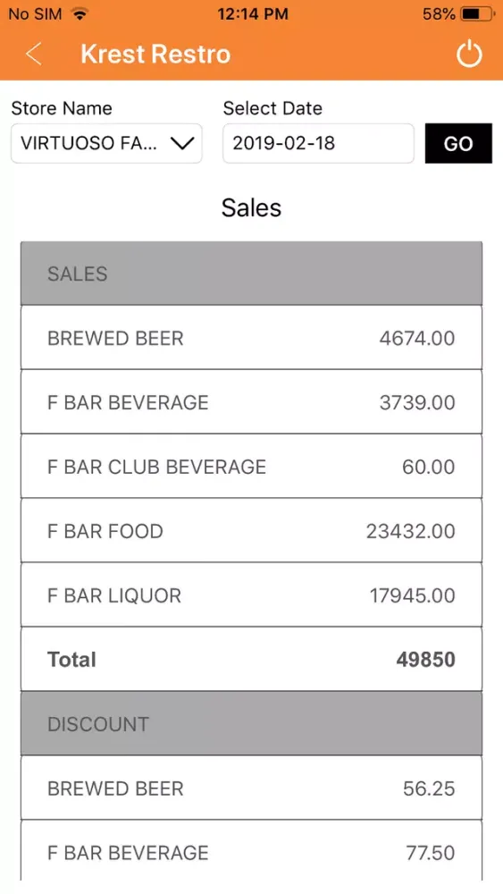Screen dimensions: 503x894
Task: Select the DISCOUNT section header
Action: [x=251, y=724]
